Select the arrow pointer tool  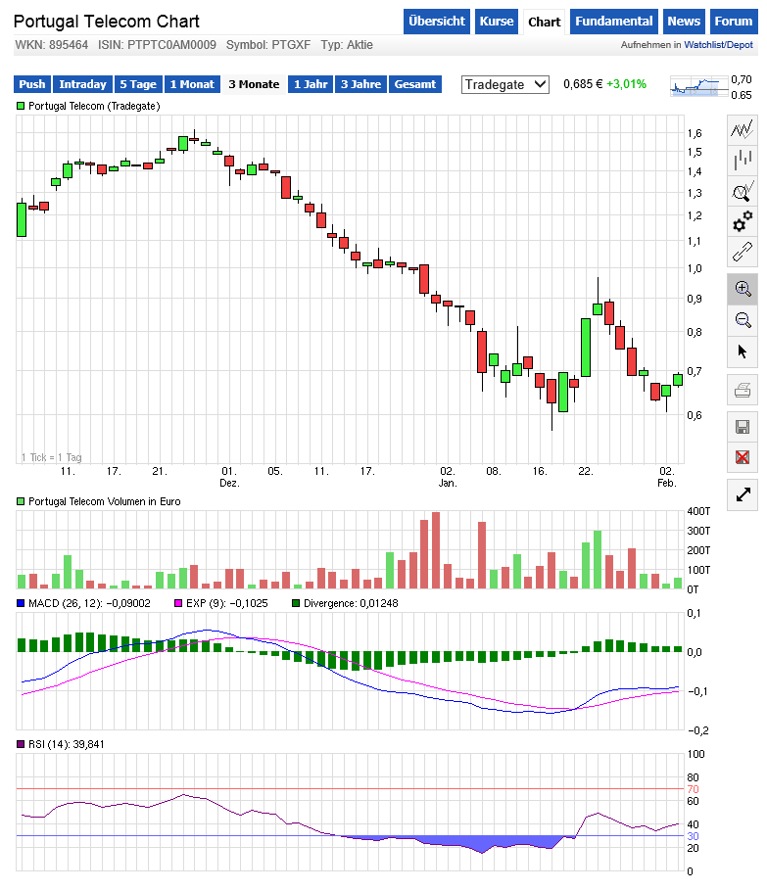pyautogui.click(x=742, y=352)
